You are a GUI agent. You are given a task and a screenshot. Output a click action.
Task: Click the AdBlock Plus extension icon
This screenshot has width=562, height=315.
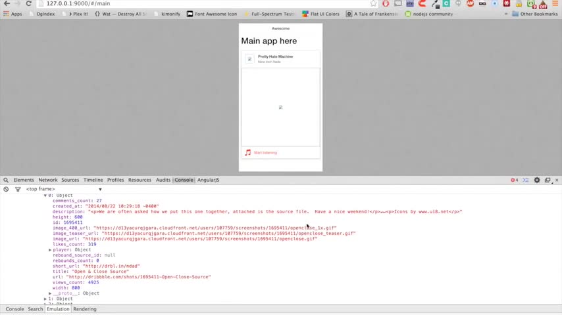[471, 3]
